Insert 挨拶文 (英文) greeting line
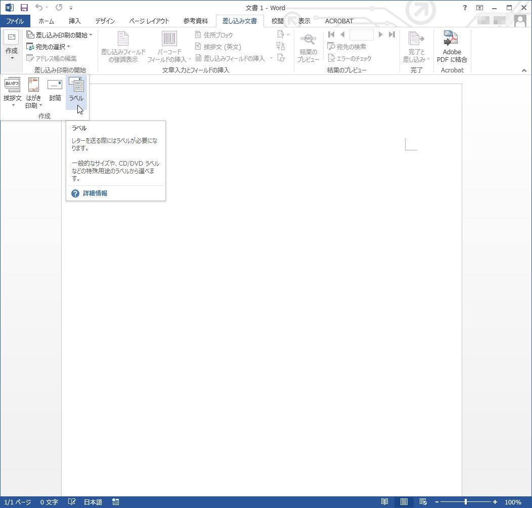 (x=218, y=47)
